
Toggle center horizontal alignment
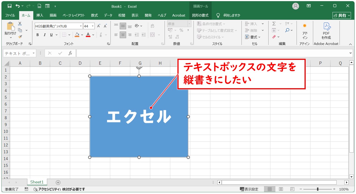(123, 35)
